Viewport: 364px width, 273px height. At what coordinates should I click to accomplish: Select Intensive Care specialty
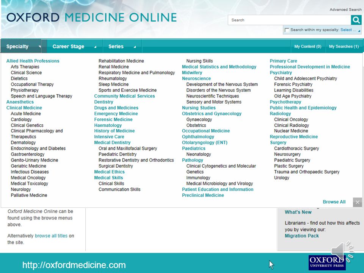109,137
